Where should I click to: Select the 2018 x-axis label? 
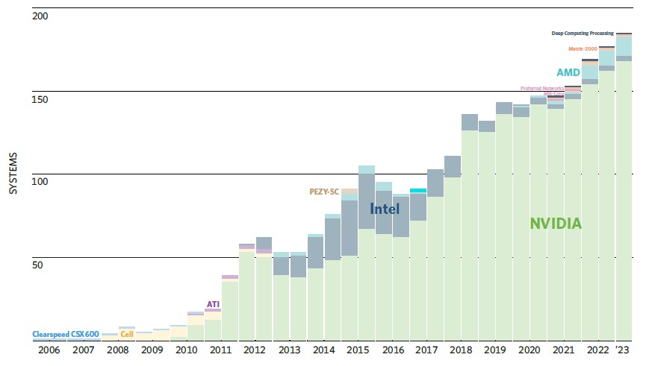click(x=461, y=350)
